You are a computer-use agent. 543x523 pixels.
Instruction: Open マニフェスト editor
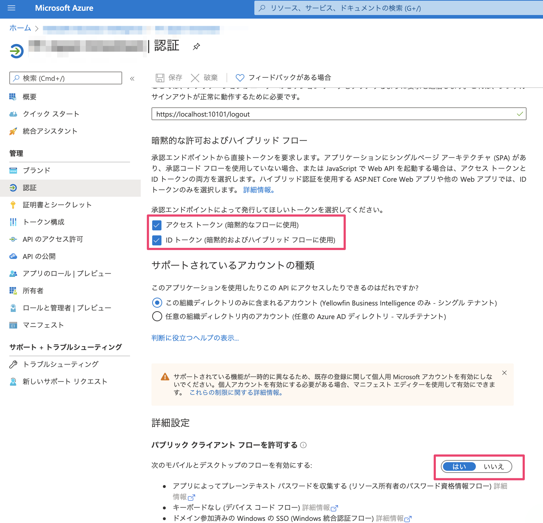coord(43,325)
